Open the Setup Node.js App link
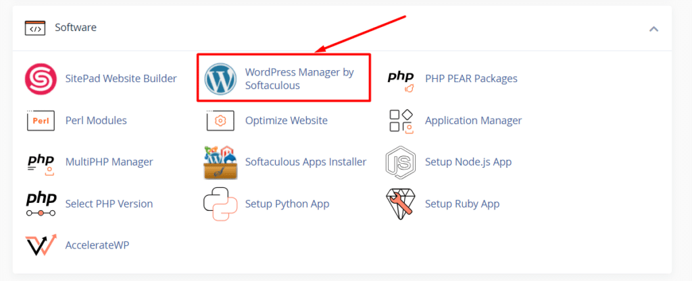Viewport: 692px width, 281px height. tap(468, 162)
